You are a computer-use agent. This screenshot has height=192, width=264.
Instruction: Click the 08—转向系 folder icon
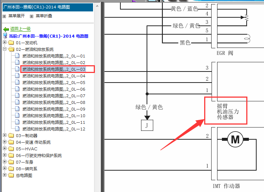[11, 168]
